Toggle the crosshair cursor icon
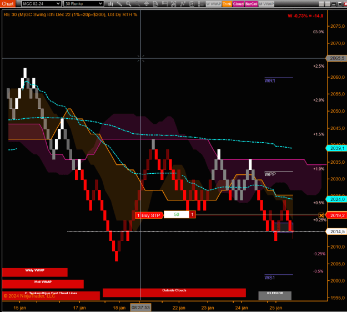The image size is (347, 312). [147, 4]
